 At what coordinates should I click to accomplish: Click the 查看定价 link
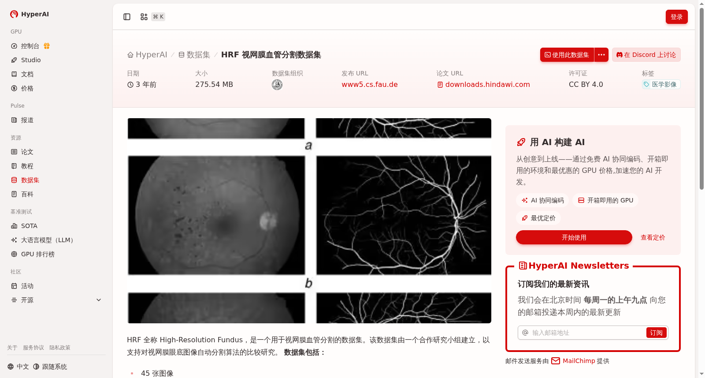653,237
